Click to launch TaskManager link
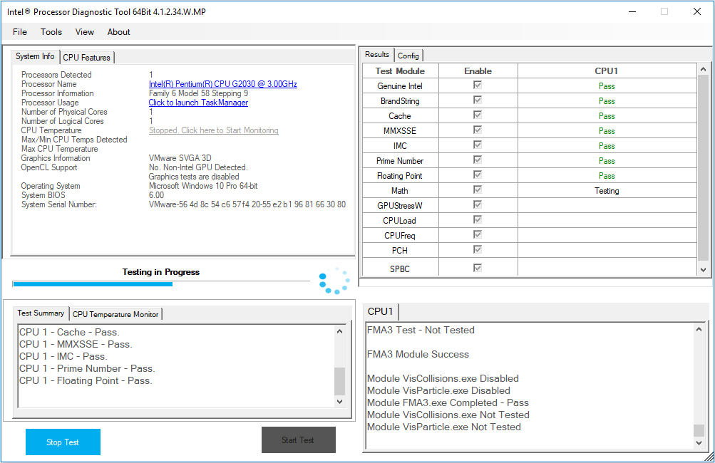Image resolution: width=715 pixels, height=463 pixels. click(x=198, y=103)
